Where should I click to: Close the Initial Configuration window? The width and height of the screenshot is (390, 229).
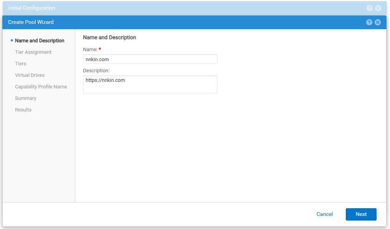pyautogui.click(x=378, y=8)
